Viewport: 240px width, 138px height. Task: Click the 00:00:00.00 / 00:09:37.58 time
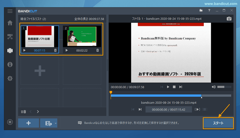tap(128, 87)
